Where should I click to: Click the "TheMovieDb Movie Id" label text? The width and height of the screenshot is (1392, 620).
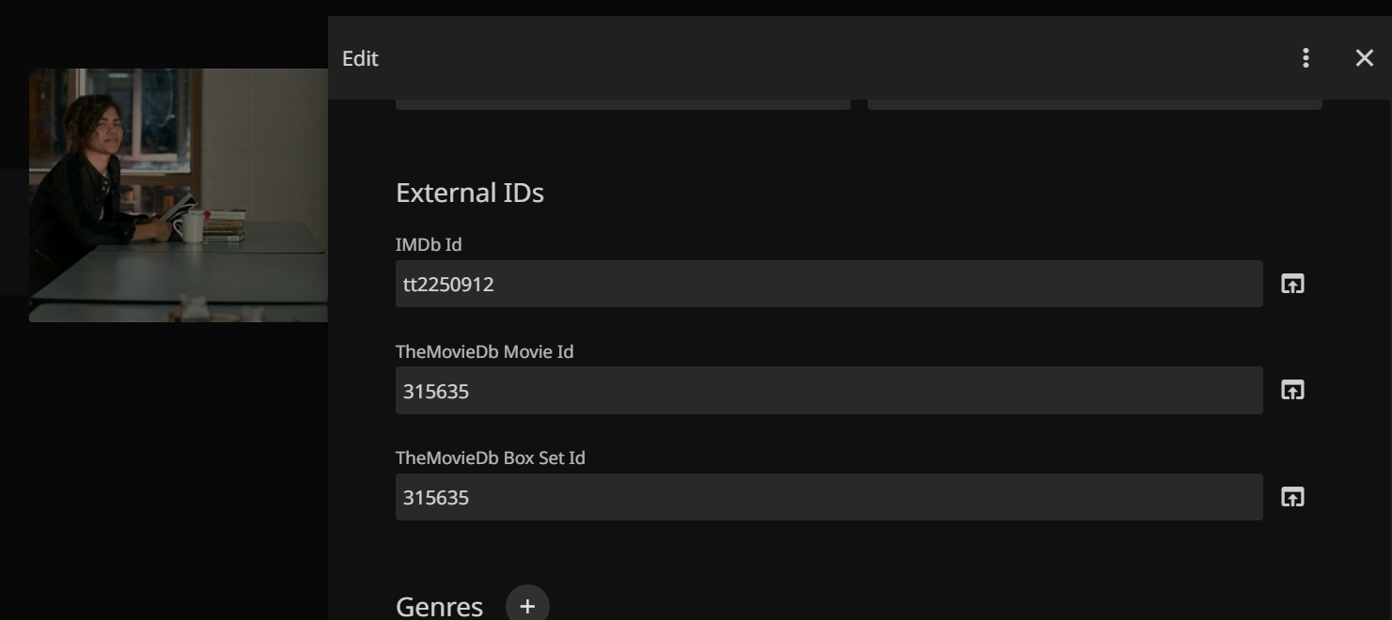484,351
